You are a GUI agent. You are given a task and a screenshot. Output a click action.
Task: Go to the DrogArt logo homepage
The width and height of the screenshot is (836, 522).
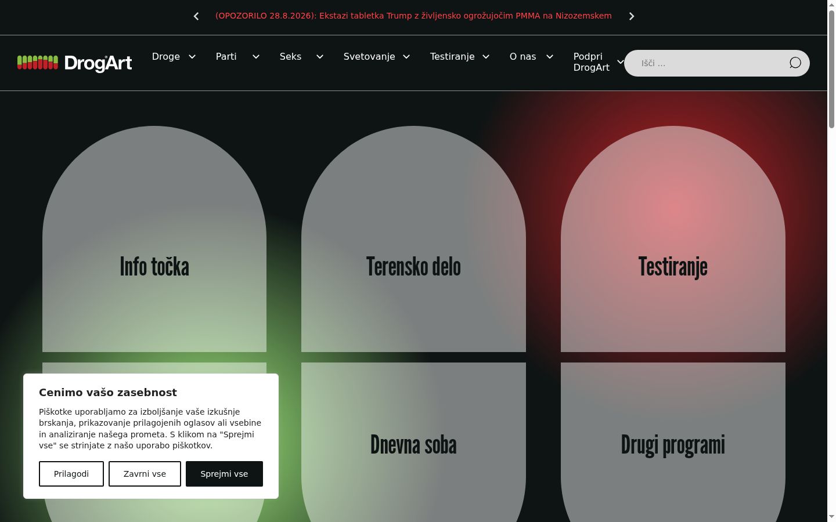pos(75,63)
